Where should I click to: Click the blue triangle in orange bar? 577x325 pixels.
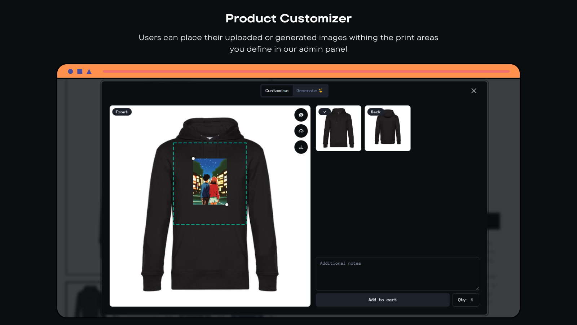point(89,71)
